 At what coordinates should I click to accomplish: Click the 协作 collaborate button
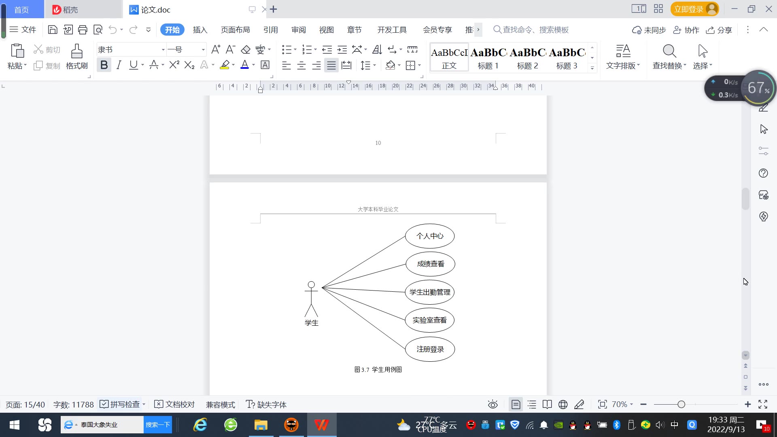(686, 30)
